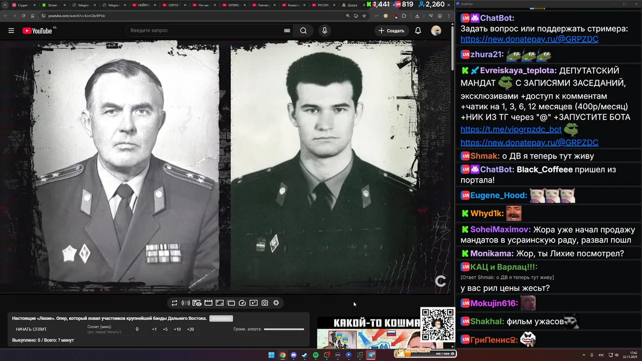Open the playback speed gauge icon
Image resolution: width=642 pixels, height=361 pixels.
(x=242, y=303)
